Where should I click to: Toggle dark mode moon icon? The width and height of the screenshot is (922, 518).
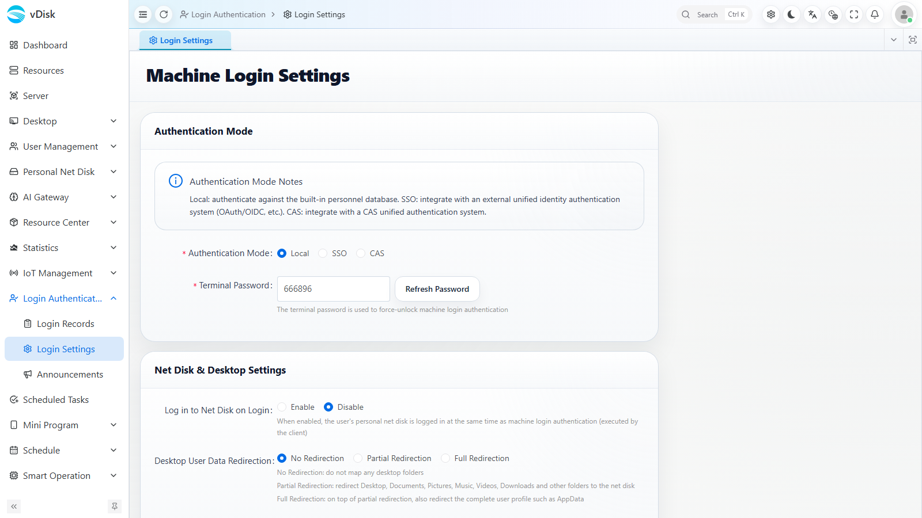tap(792, 14)
